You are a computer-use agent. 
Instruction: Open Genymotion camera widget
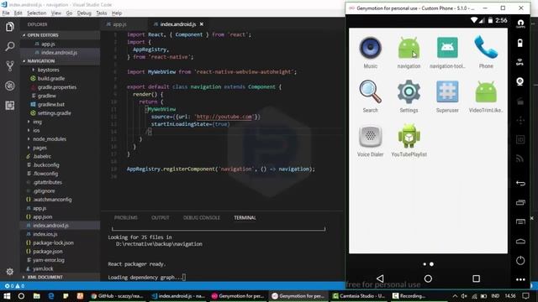pyautogui.click(x=520, y=81)
